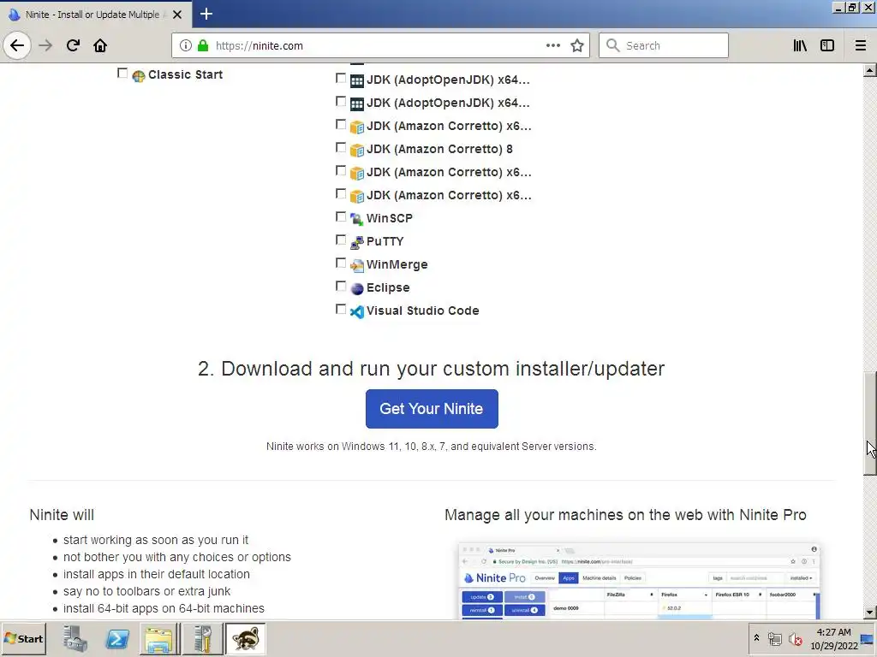Click the "Ninite will" heading
Viewport: 877px width, 657px height.
[62, 514]
